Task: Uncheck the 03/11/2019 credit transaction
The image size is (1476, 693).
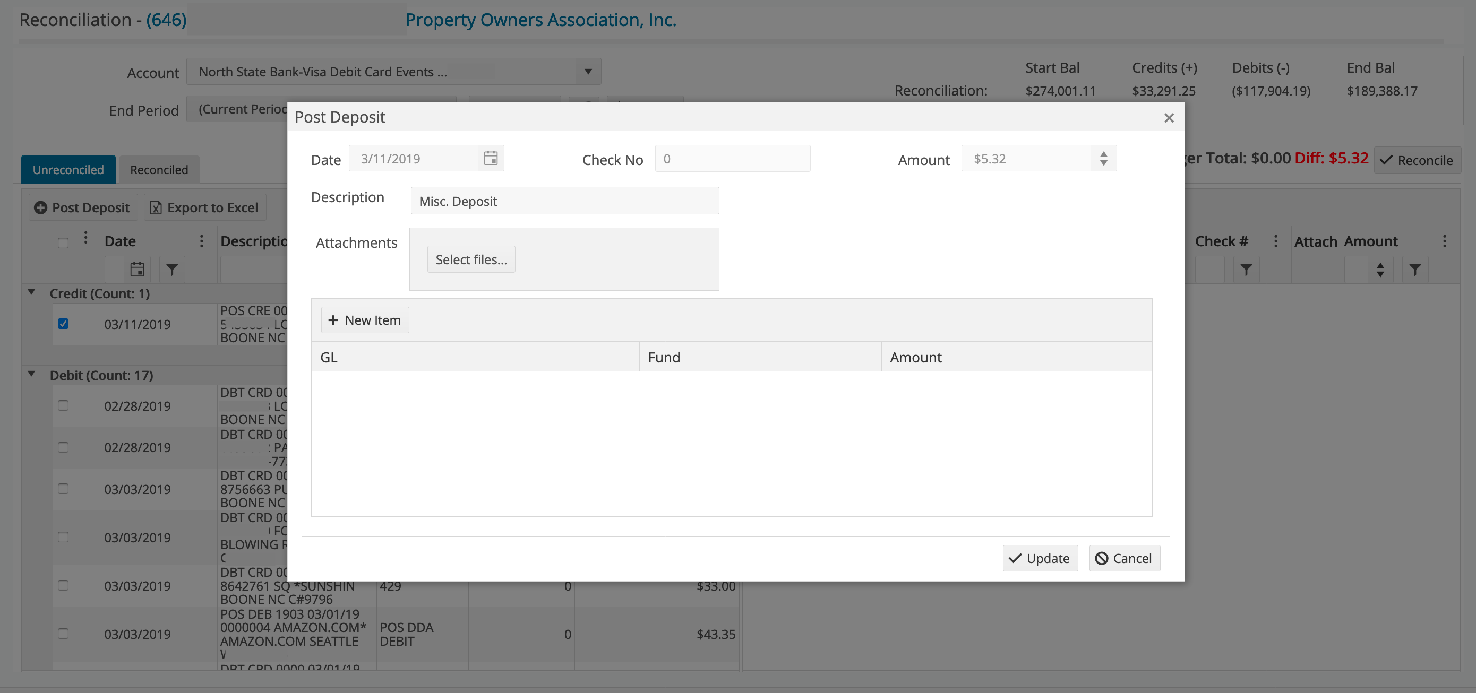Action: [x=63, y=324]
